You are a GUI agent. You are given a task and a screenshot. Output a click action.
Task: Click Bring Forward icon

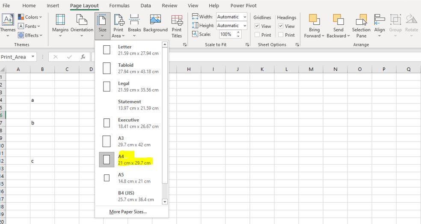tap(314, 20)
